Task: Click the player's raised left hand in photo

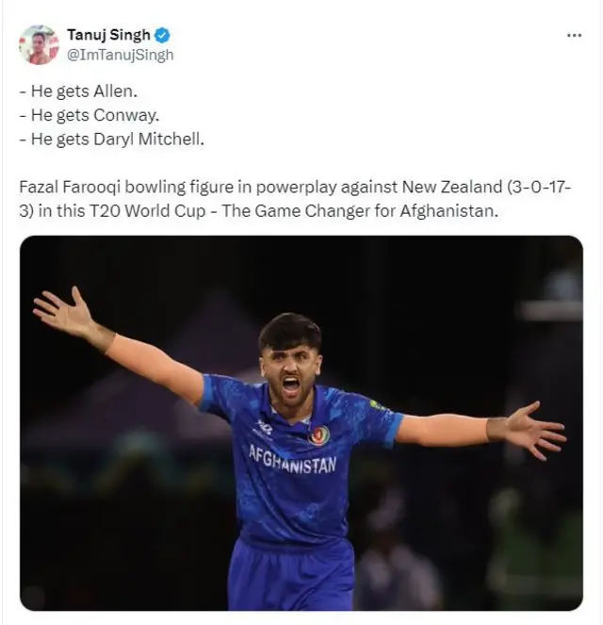Action: (64, 307)
